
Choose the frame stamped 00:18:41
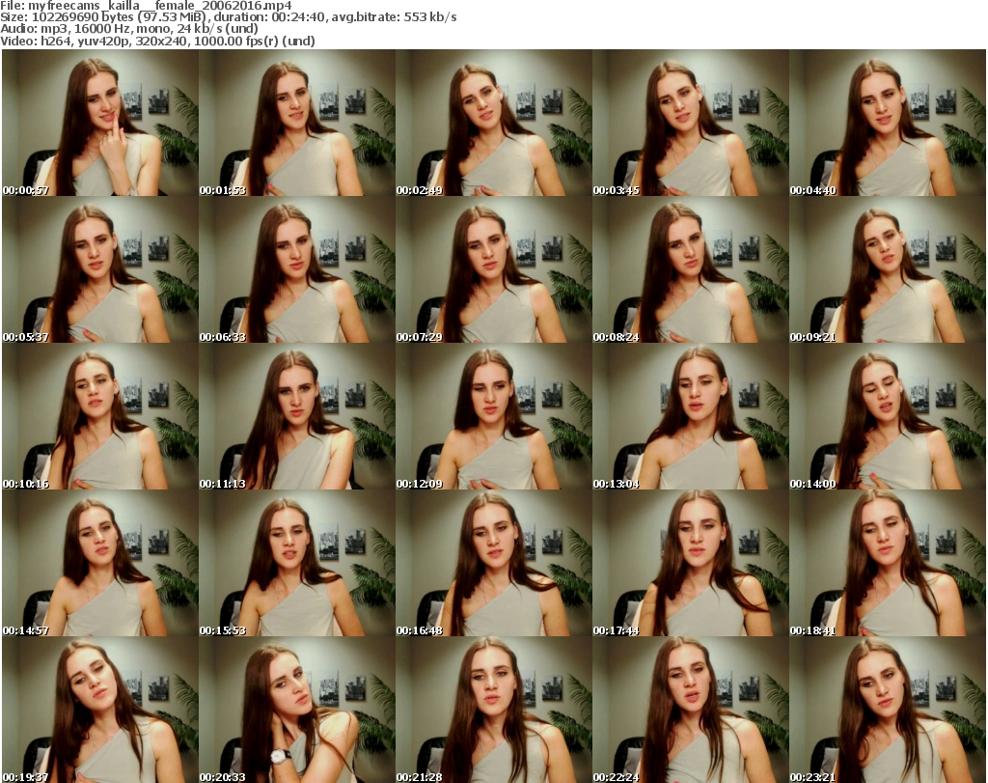888,563
